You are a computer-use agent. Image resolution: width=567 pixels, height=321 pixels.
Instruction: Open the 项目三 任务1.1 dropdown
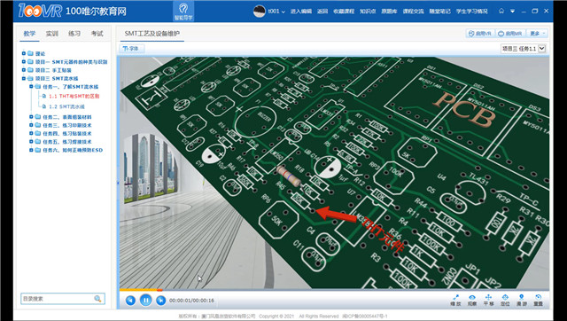pyautogui.click(x=523, y=49)
